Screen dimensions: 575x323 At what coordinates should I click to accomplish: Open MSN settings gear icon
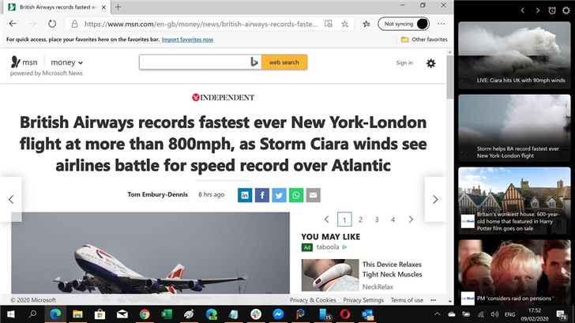[431, 63]
